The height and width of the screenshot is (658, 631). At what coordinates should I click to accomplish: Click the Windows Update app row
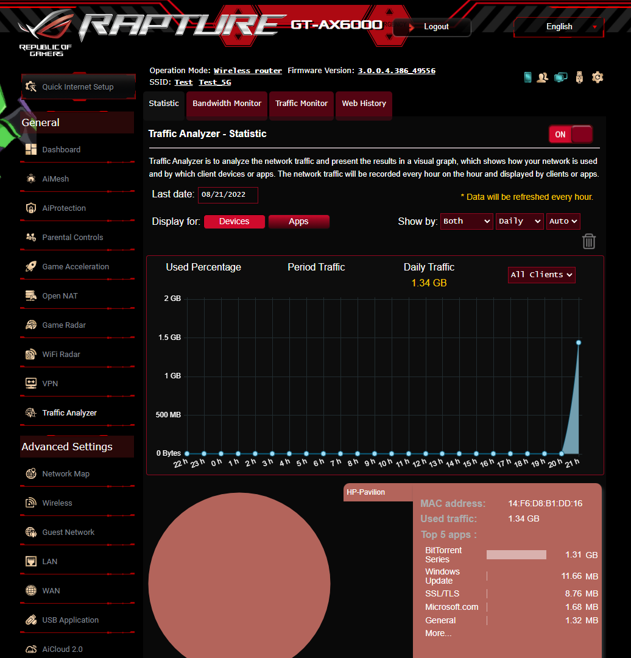coord(511,576)
